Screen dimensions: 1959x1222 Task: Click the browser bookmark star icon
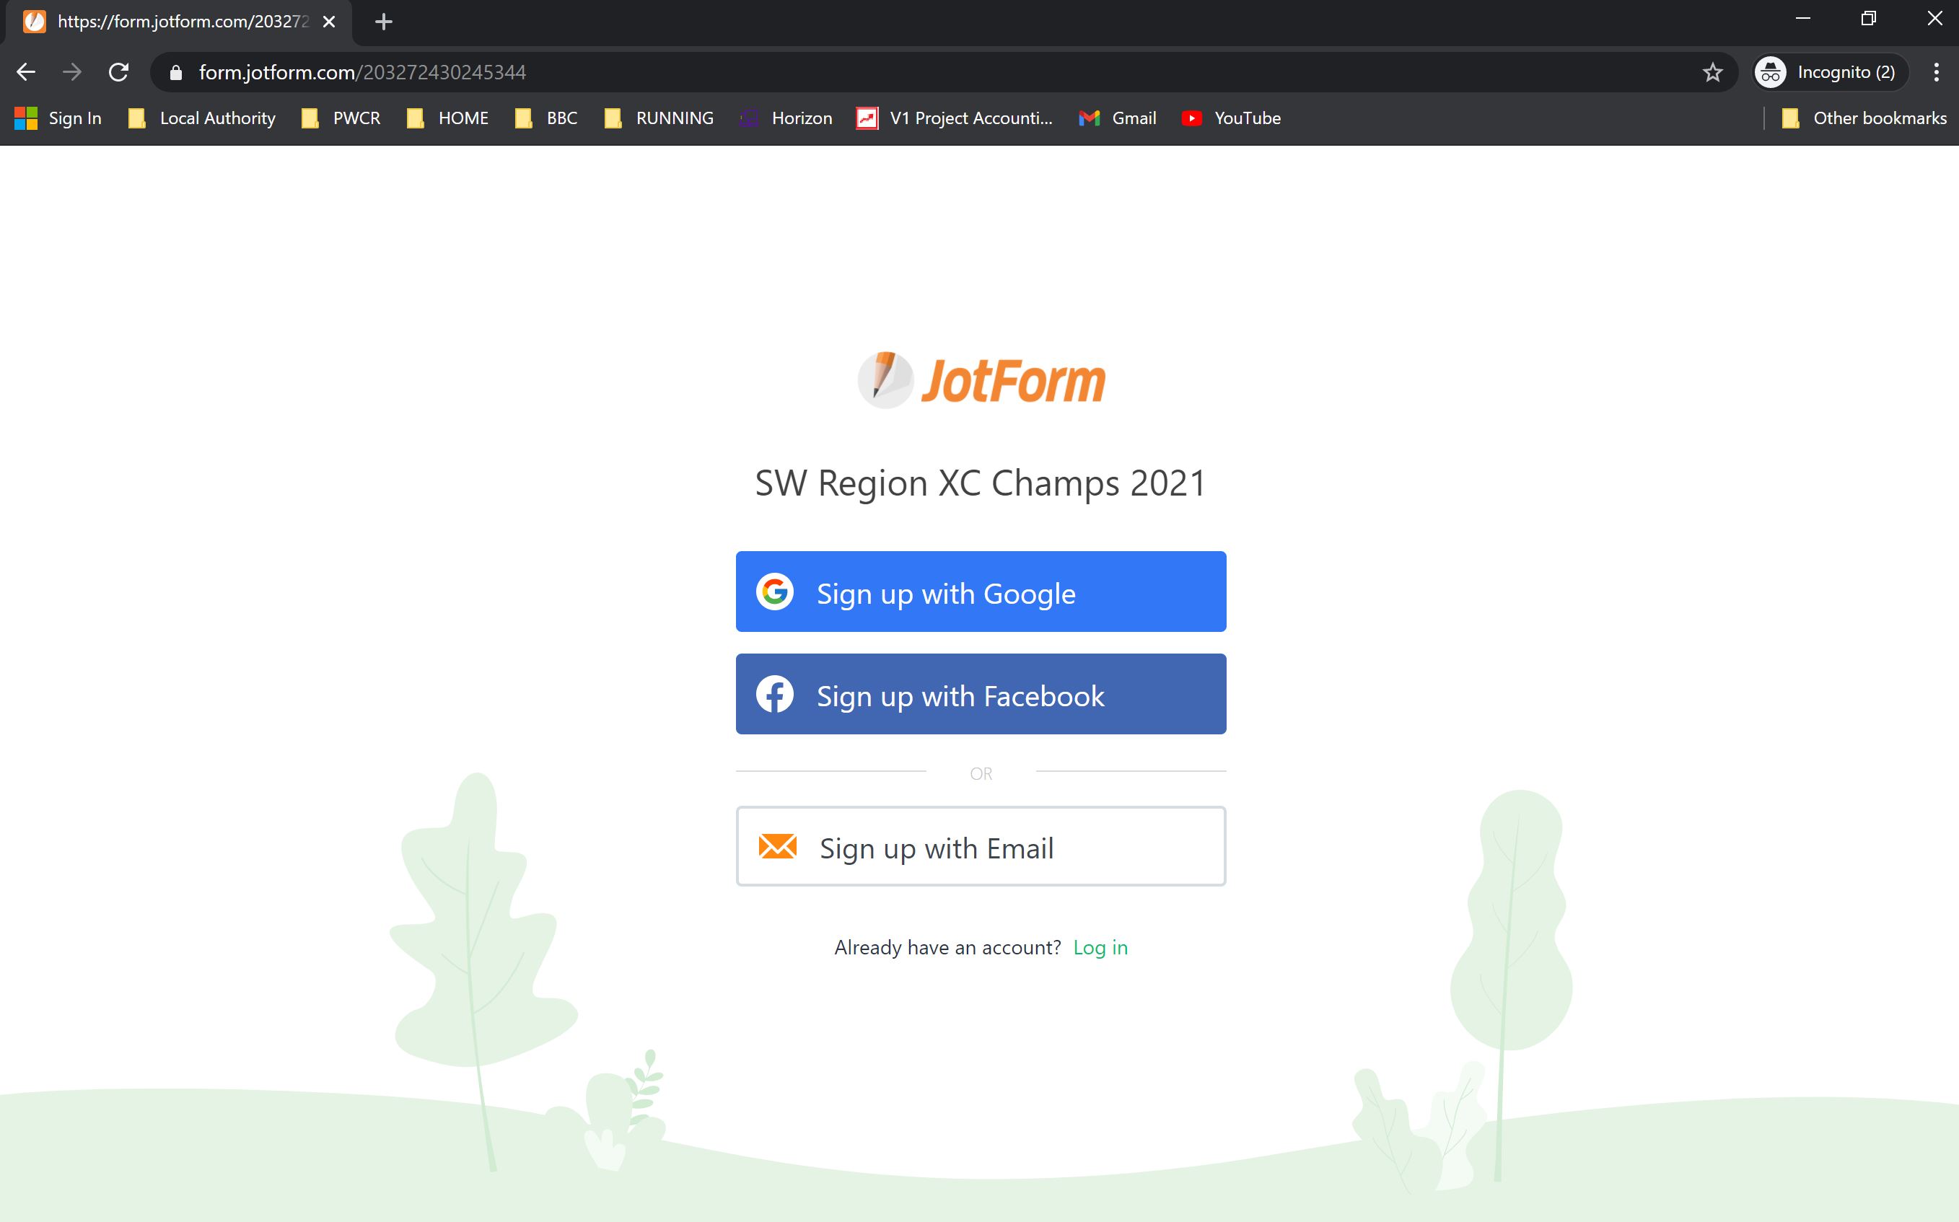point(1711,72)
